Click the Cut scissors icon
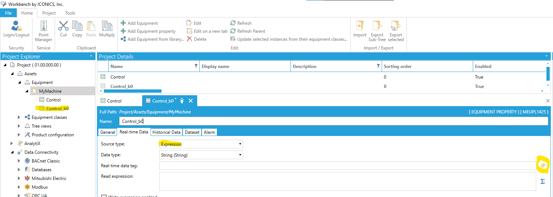Image resolution: width=553 pixels, height=197 pixels. (x=63, y=29)
